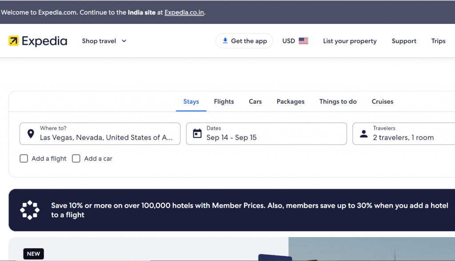
Task: Open the Travelers 2 travelers, 1 room selector
Action: click(403, 134)
